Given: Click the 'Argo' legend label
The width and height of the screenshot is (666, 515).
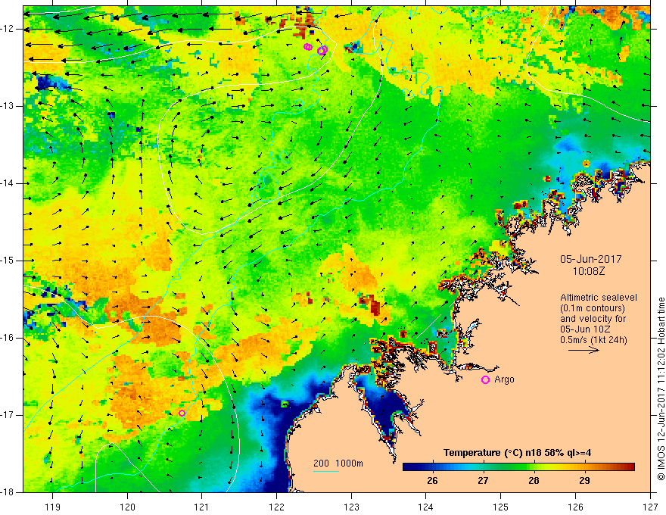Looking at the screenshot, I should pos(504,379).
